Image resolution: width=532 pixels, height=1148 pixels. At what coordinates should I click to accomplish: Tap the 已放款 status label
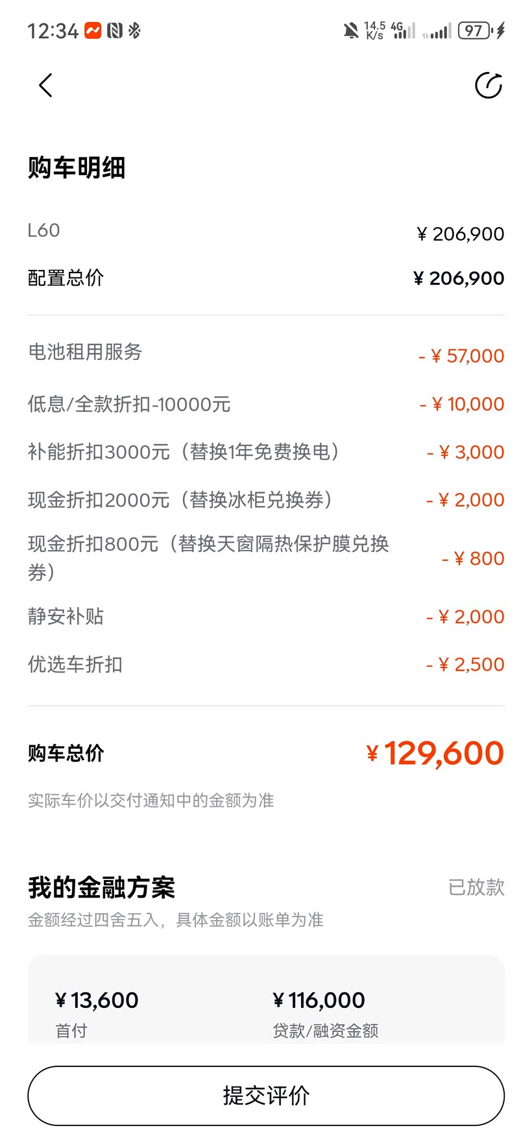pos(476,887)
